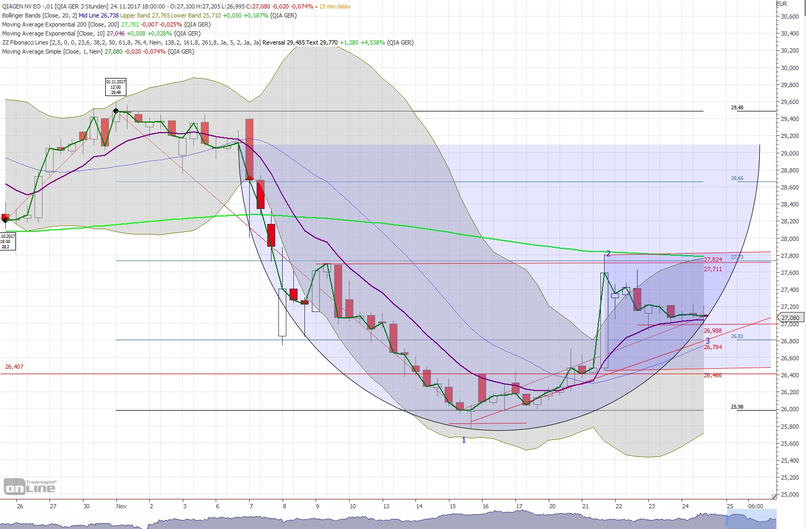806x529 pixels.
Task: Click the blue wave label 1 below the low
Action: tap(464, 440)
